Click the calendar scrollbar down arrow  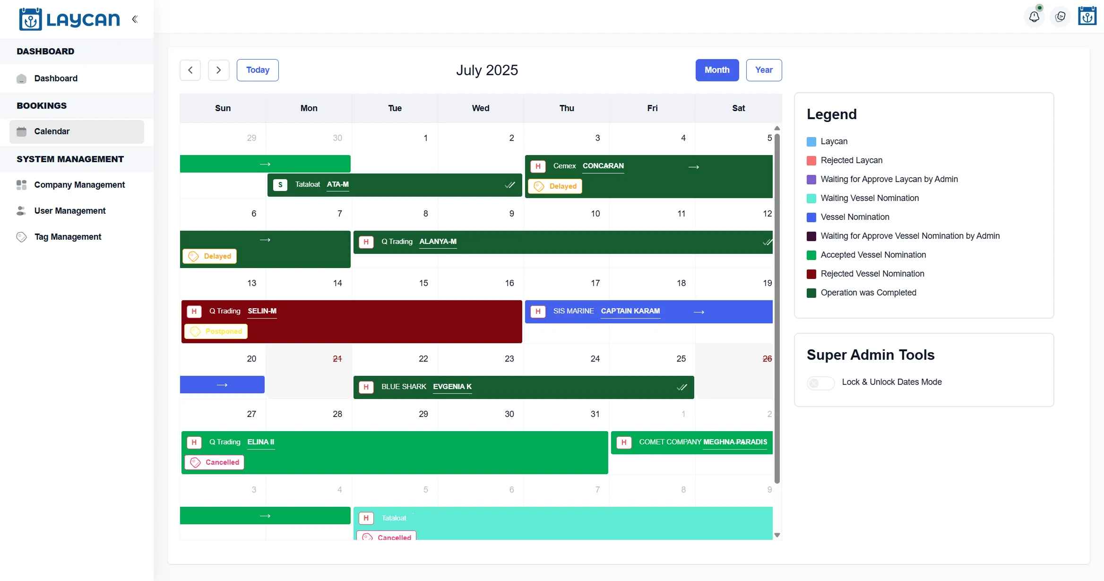[777, 535]
